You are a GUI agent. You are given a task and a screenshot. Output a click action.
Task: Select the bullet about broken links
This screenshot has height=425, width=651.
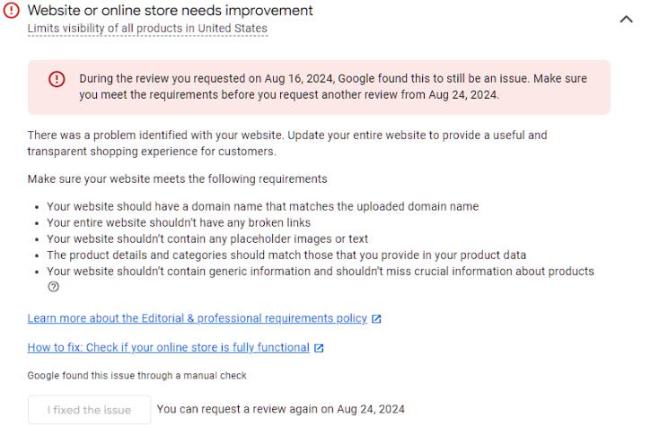(x=179, y=222)
